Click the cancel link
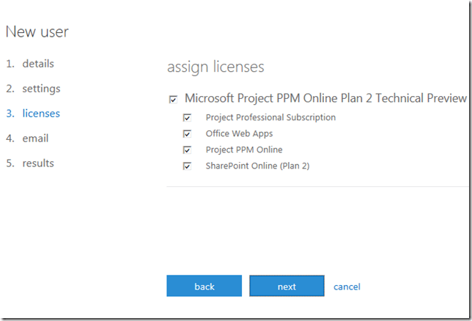This screenshot has height=321, width=472. pyautogui.click(x=347, y=287)
